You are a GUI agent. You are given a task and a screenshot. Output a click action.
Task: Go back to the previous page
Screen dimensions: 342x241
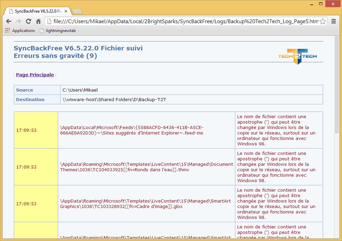tap(9, 21)
